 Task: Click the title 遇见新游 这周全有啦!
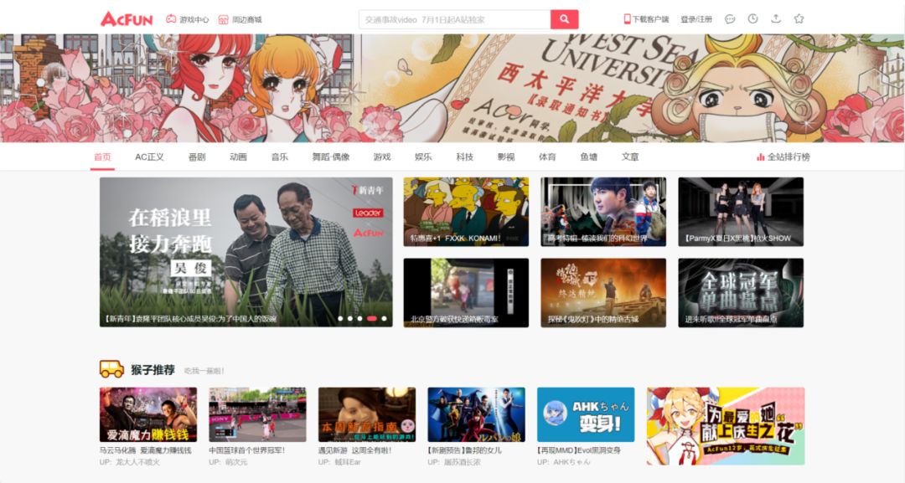tap(355, 450)
